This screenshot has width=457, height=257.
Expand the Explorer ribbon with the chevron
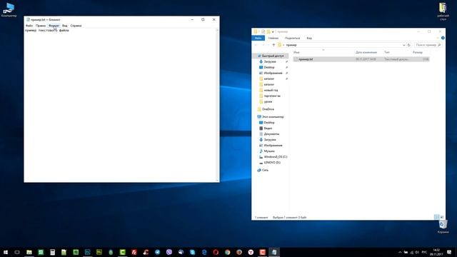[x=438, y=38]
